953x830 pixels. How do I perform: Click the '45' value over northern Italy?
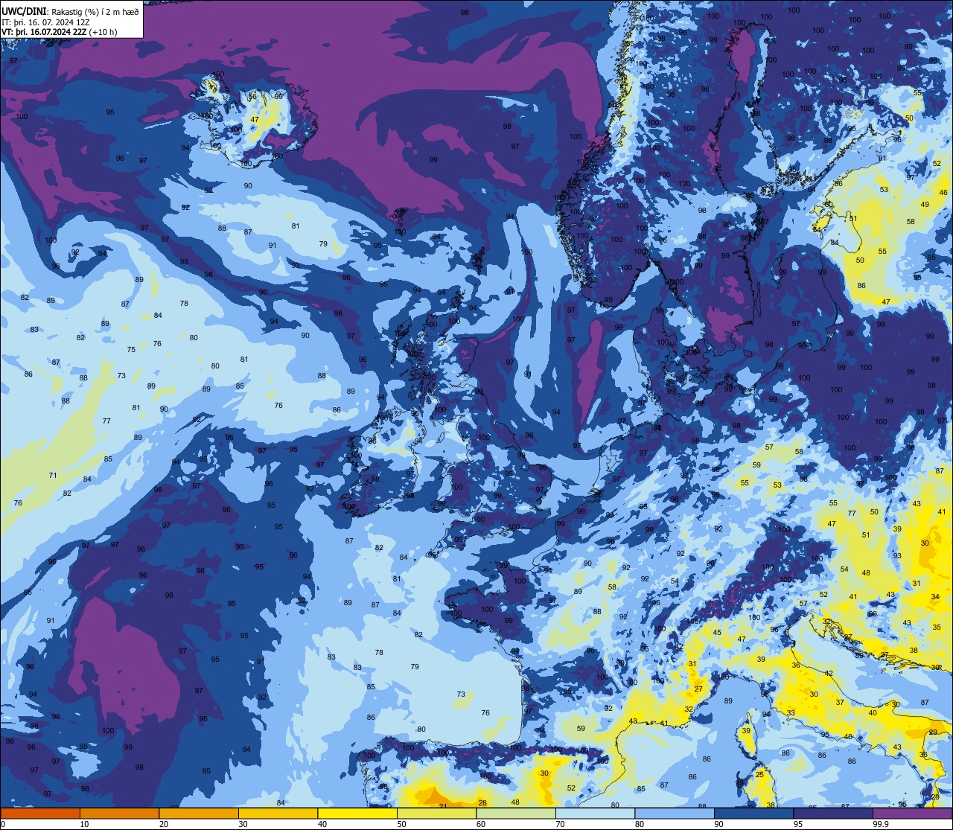[x=717, y=633]
